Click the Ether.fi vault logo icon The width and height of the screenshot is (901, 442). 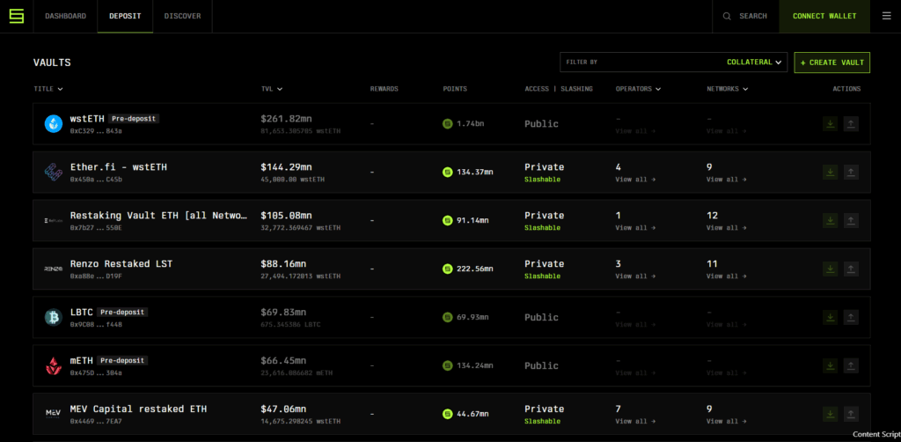click(x=54, y=172)
